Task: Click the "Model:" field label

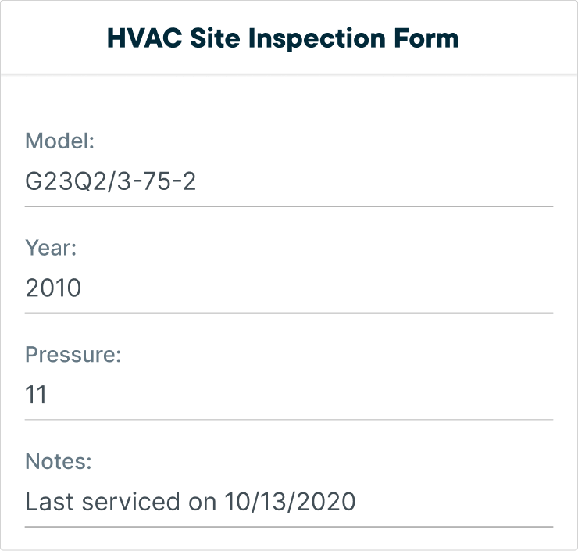Action: click(59, 141)
